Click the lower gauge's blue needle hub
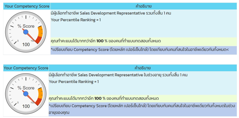239x118 pixels. tap(26, 94)
